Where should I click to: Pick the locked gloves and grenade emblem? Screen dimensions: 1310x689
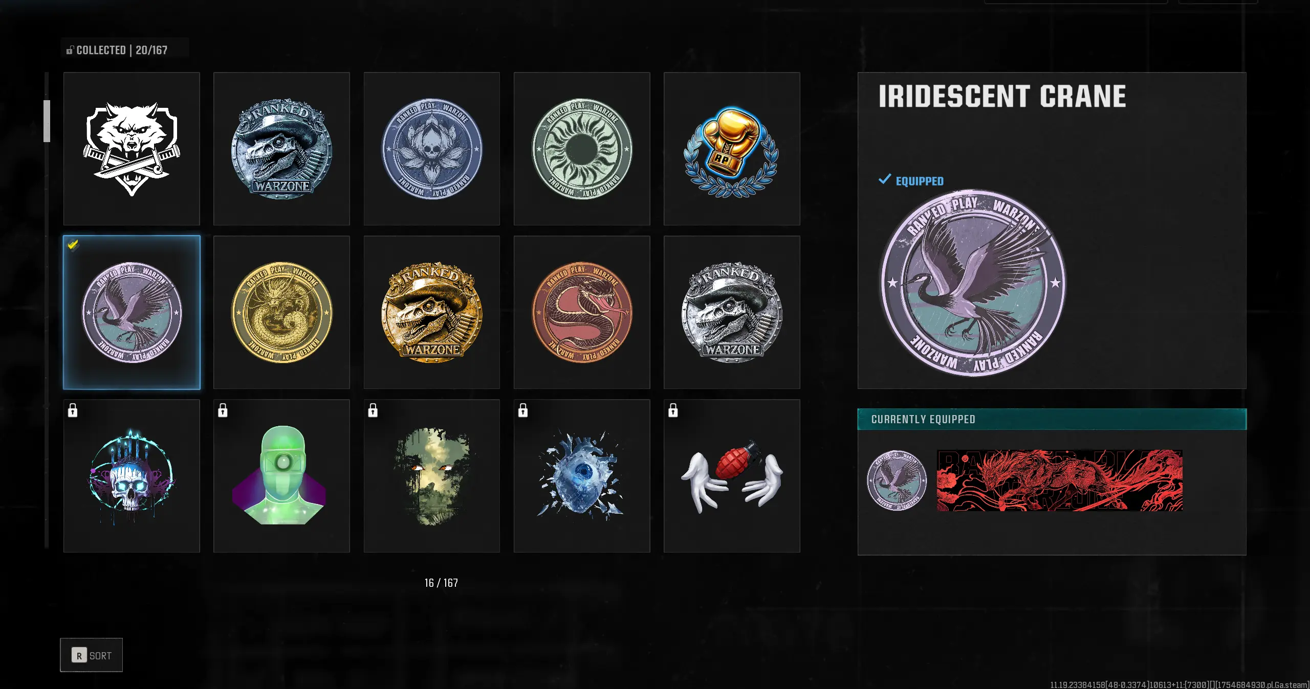click(x=732, y=476)
